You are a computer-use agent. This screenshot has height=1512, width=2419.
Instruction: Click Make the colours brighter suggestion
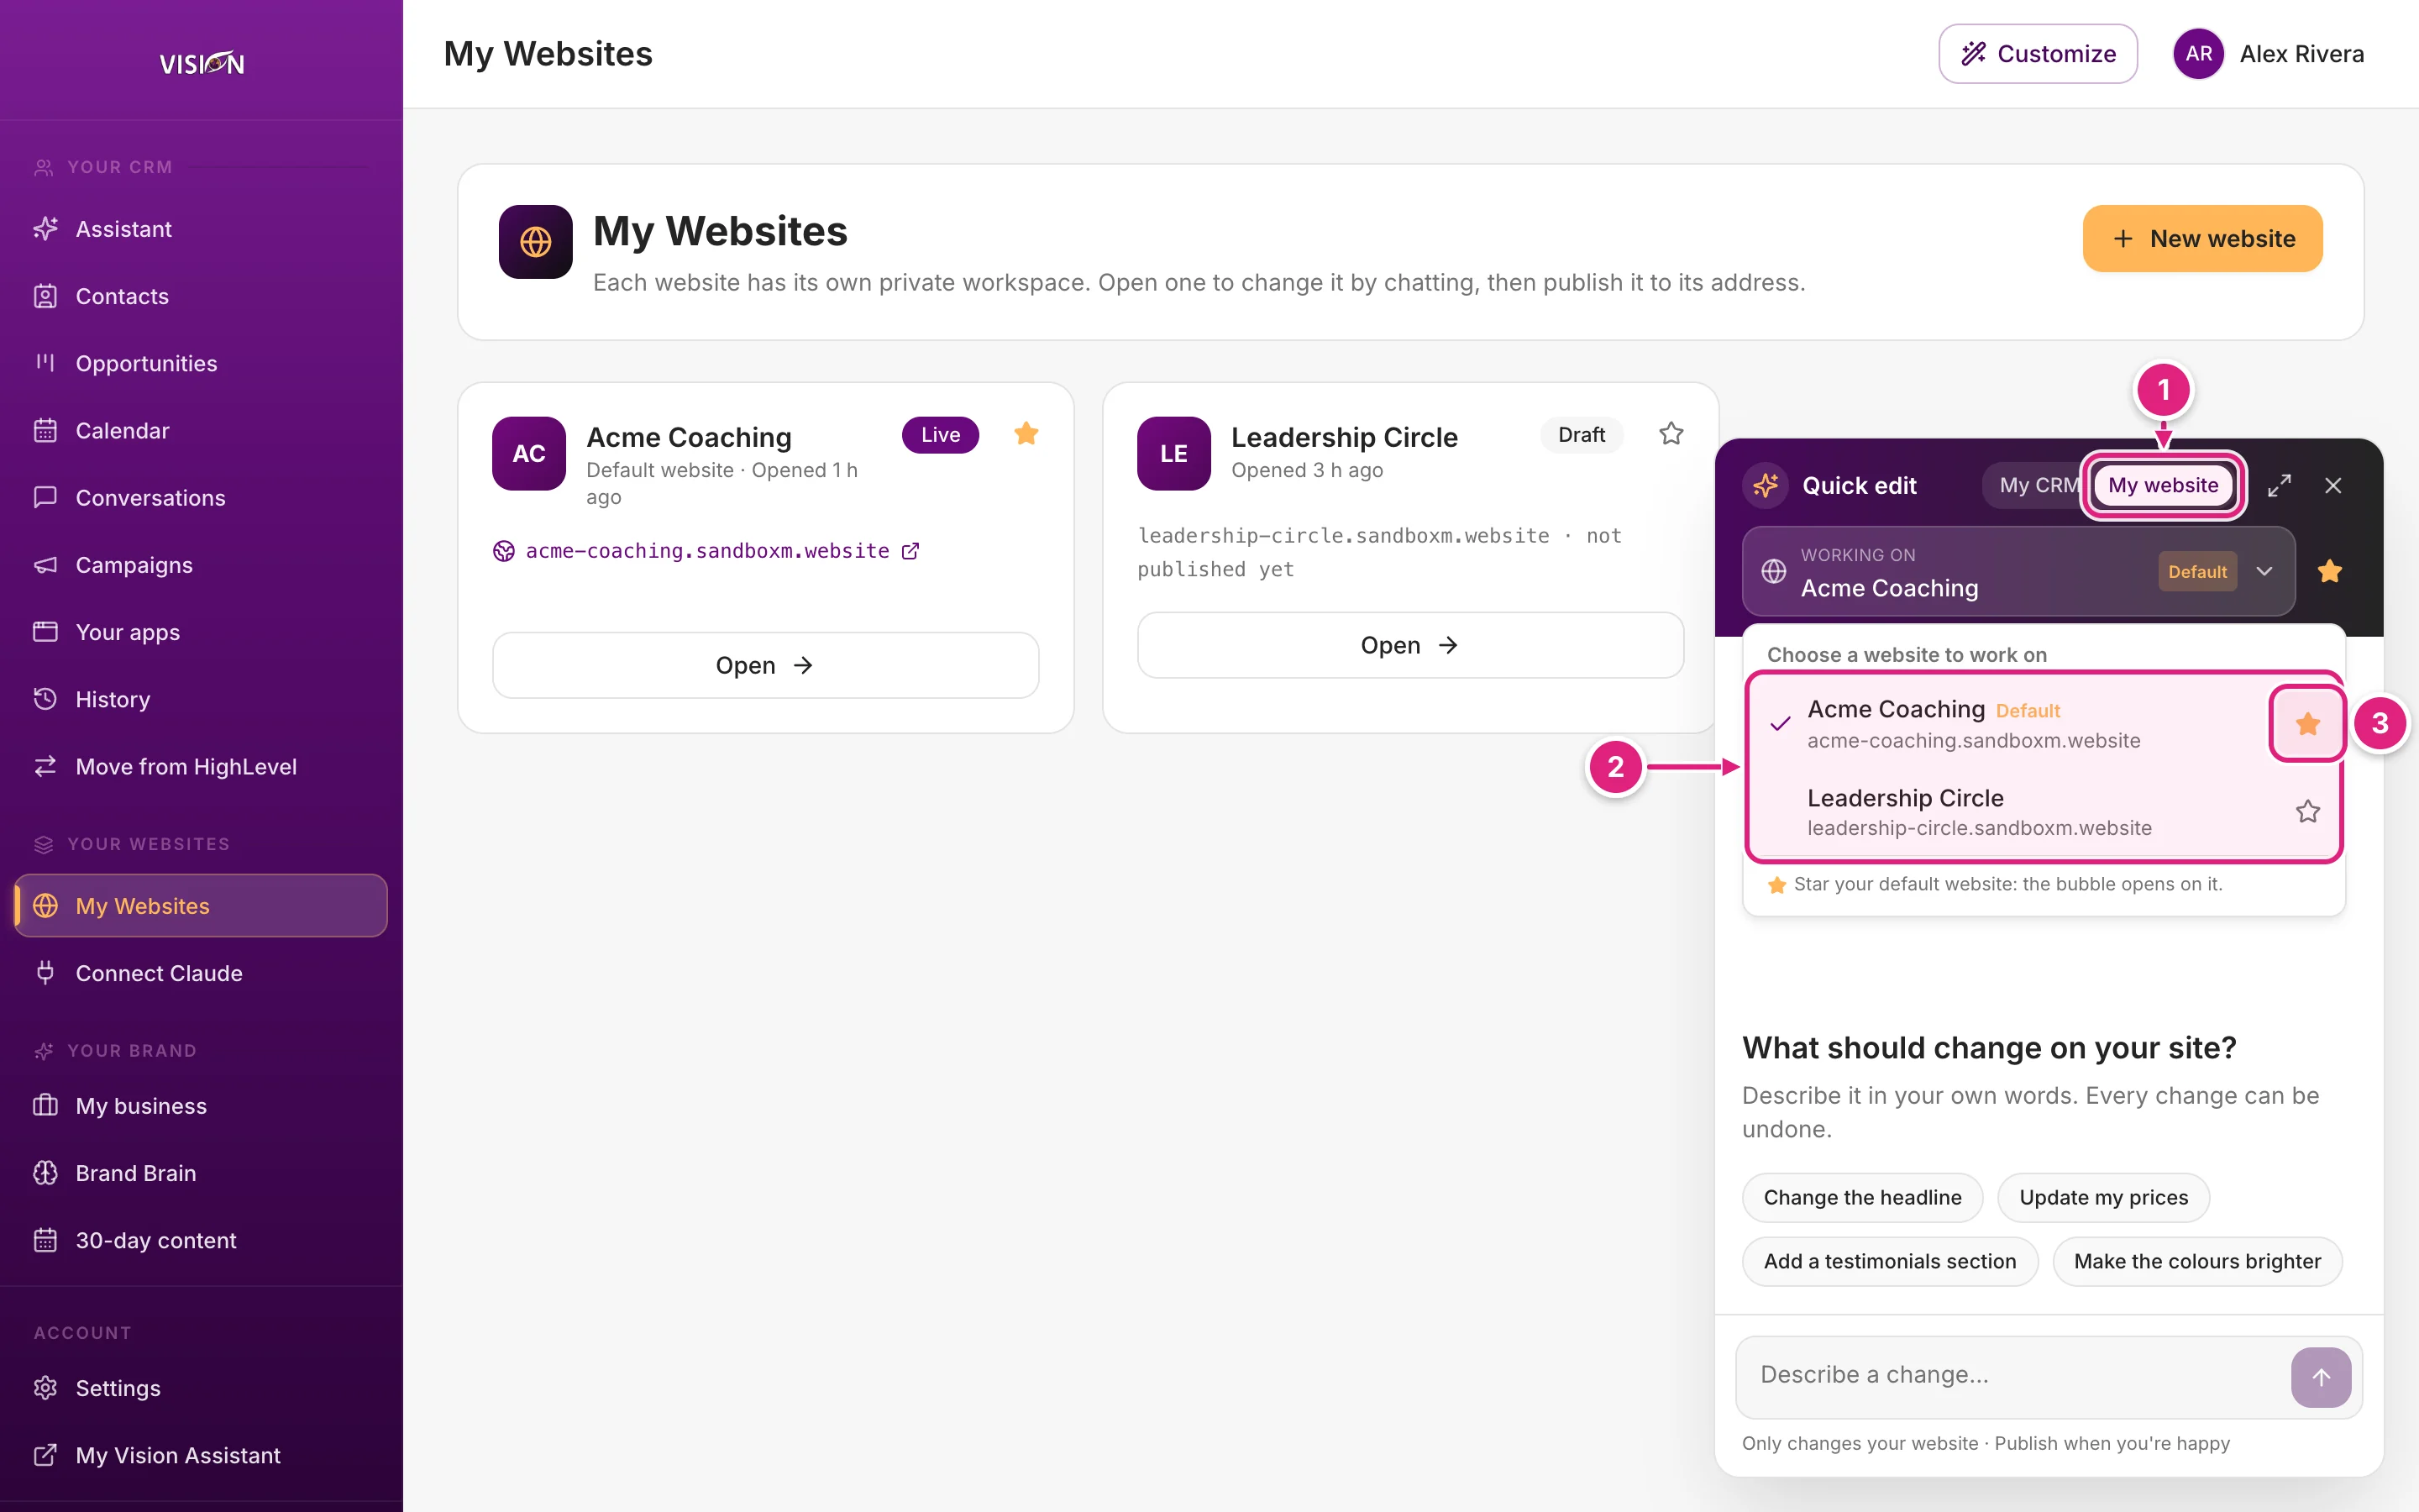click(x=2197, y=1262)
